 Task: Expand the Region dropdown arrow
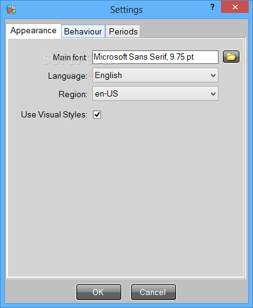pos(213,94)
